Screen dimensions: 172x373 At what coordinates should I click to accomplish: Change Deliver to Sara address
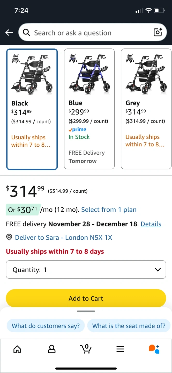[63, 237]
